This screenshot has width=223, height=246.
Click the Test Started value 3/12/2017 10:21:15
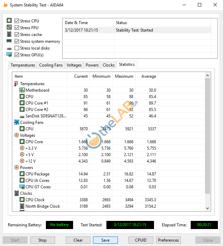click(x=130, y=225)
